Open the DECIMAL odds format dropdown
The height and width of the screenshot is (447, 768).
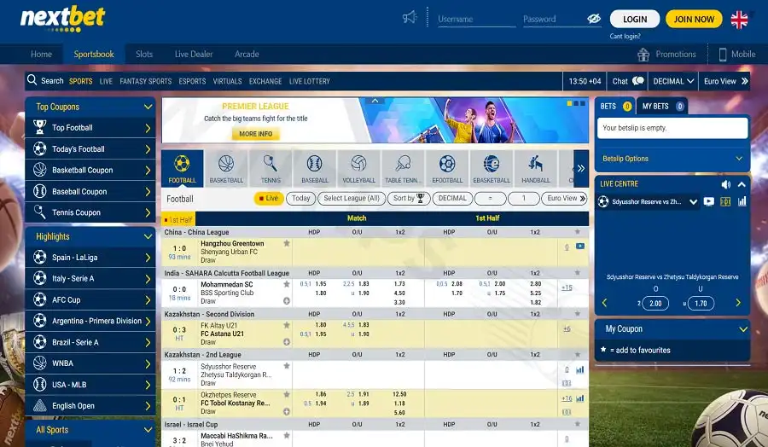coord(673,81)
